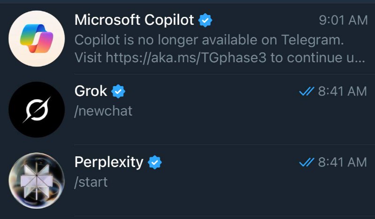Click the 9:01 AM timestamp
The width and height of the screenshot is (375, 219).
343,21
